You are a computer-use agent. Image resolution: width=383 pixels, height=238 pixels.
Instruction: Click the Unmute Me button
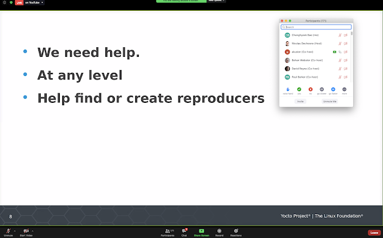coord(330,101)
